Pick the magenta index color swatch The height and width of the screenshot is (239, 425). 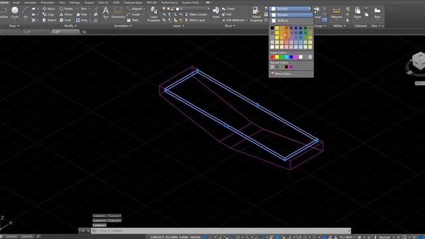tap(296, 57)
